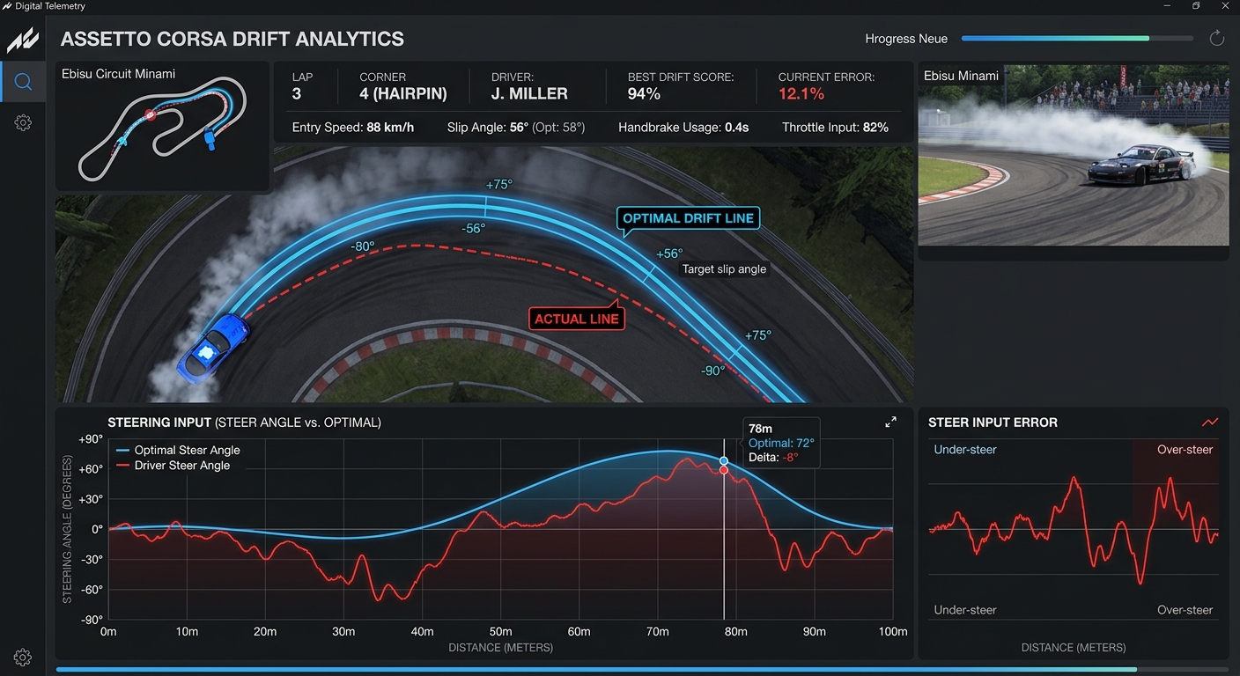Click the Assetto Corsa logo icon
Viewport: 1240px width, 676px height.
24,40
